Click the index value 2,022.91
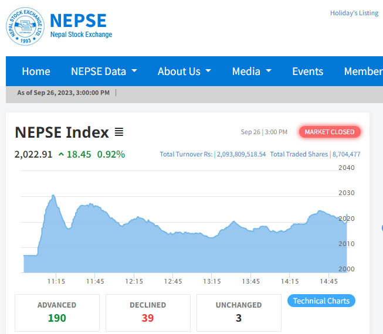 click(x=33, y=155)
